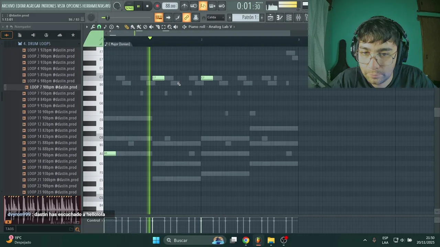Open the Channel rack window button
Image resolution: width=440 pixels, height=247 pixels.
289,17
